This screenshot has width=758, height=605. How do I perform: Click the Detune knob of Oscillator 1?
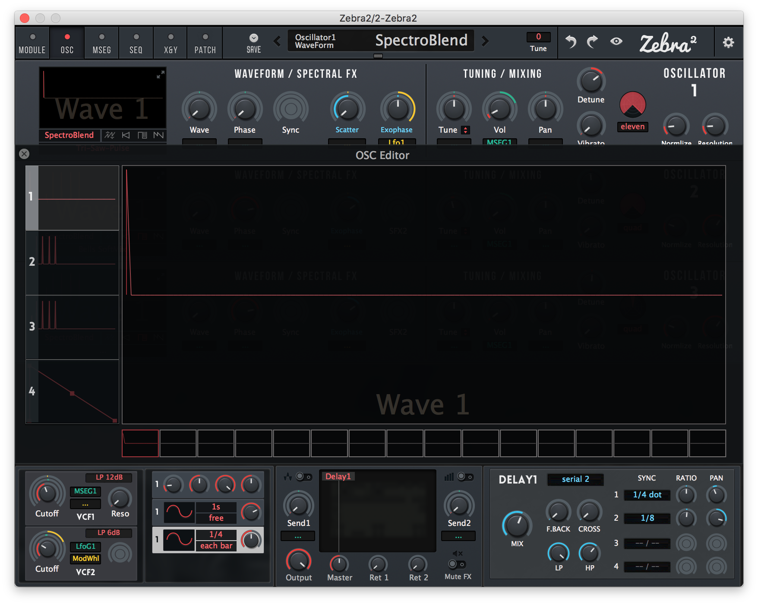pos(591,81)
